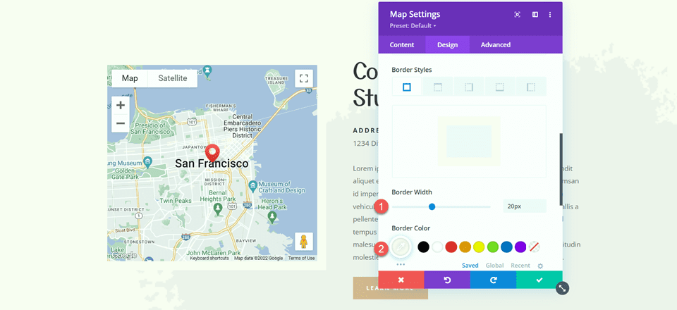Zoom in on the map with plus

click(x=121, y=105)
